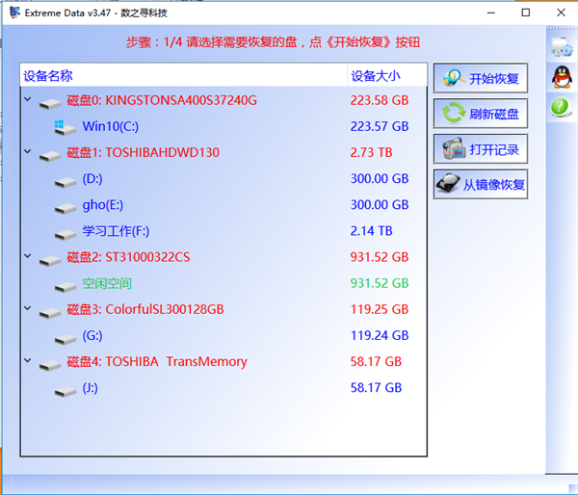Collapse the 磁盘4 TransMemory disk node

click(28, 363)
